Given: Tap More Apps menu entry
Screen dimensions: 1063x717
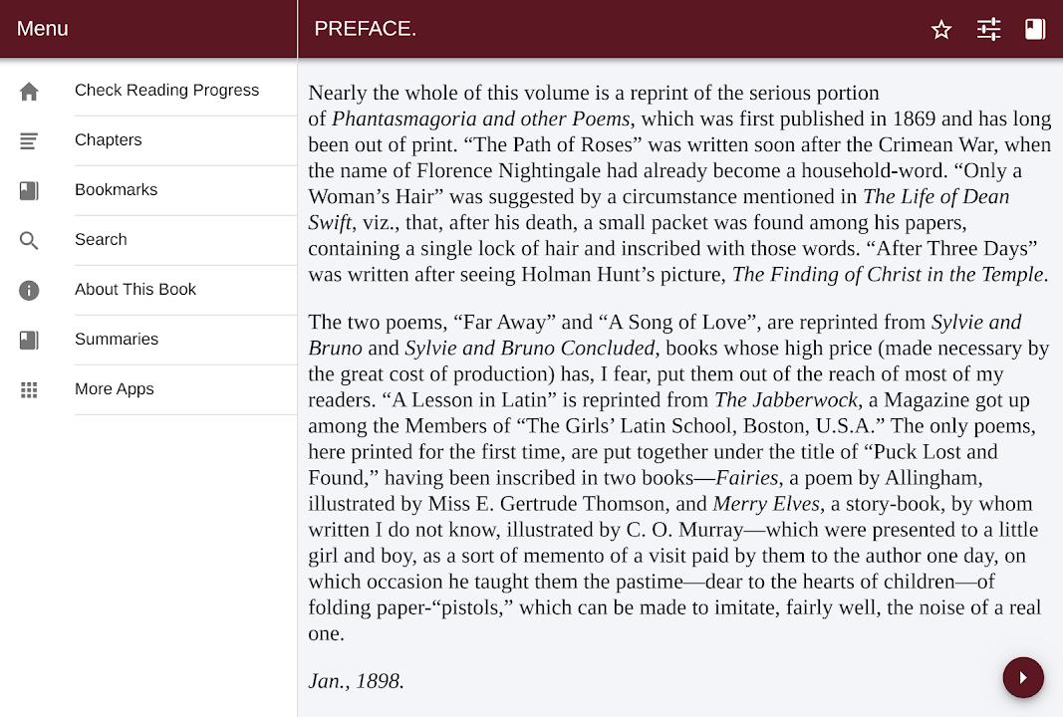Looking at the screenshot, I should click(x=115, y=389).
